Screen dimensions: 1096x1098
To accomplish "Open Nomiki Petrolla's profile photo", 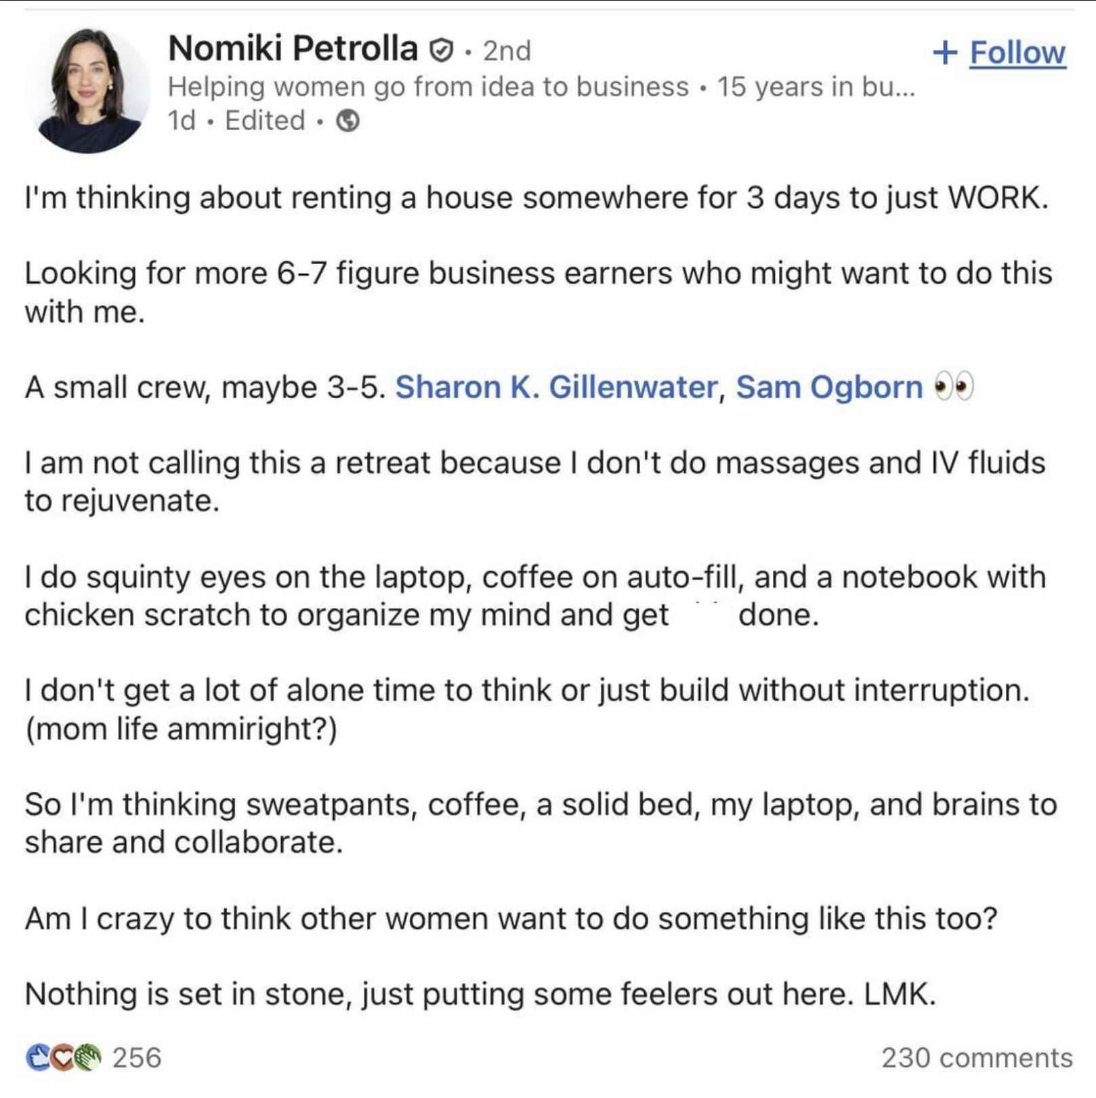I will [x=89, y=90].
